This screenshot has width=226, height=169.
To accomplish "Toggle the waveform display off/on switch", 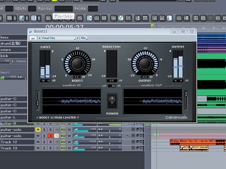I will (112, 86).
